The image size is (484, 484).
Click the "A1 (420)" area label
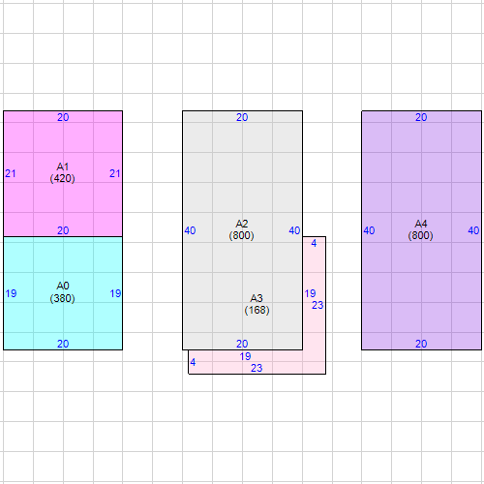click(x=63, y=172)
